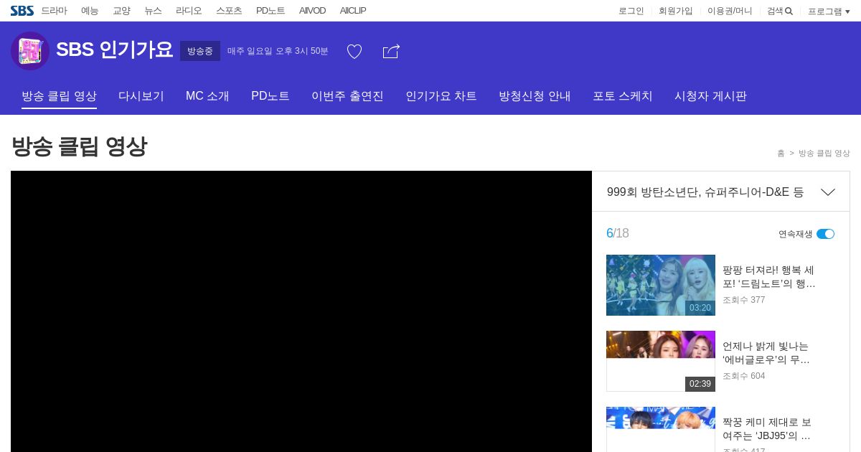The image size is (861, 452).
Task: Select the 포토 스케치 tab
Action: point(623,96)
